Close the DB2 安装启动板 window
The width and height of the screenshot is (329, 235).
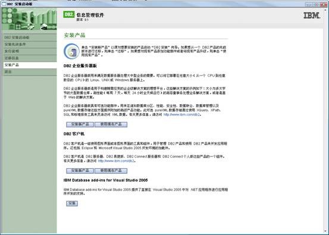(323, 5)
